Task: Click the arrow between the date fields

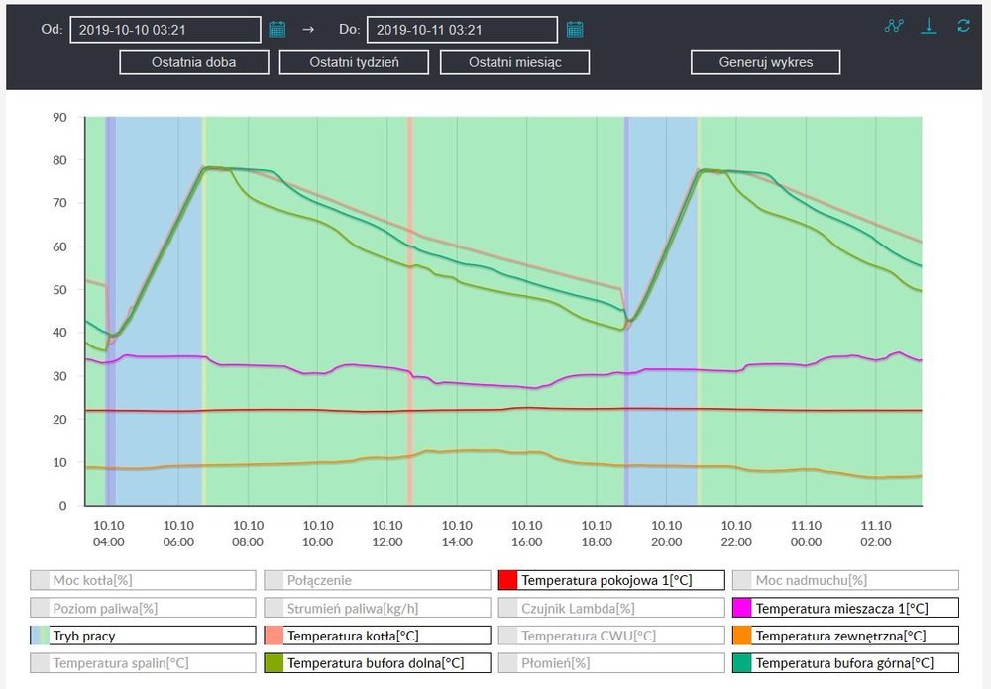Action: (308, 30)
